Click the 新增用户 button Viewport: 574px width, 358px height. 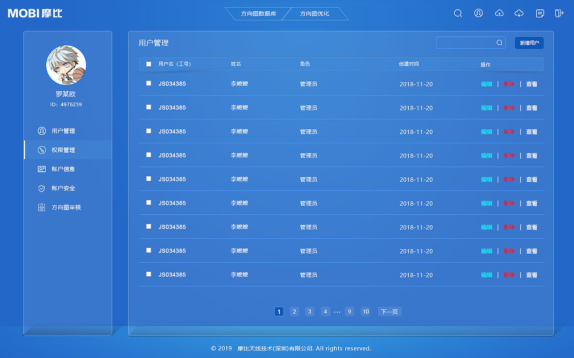(x=529, y=43)
